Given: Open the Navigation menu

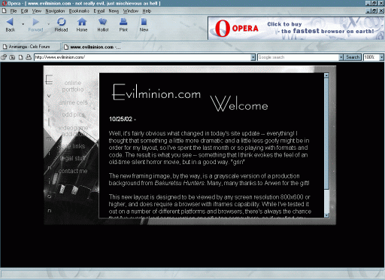Looking at the screenshot, I should coord(55,11).
